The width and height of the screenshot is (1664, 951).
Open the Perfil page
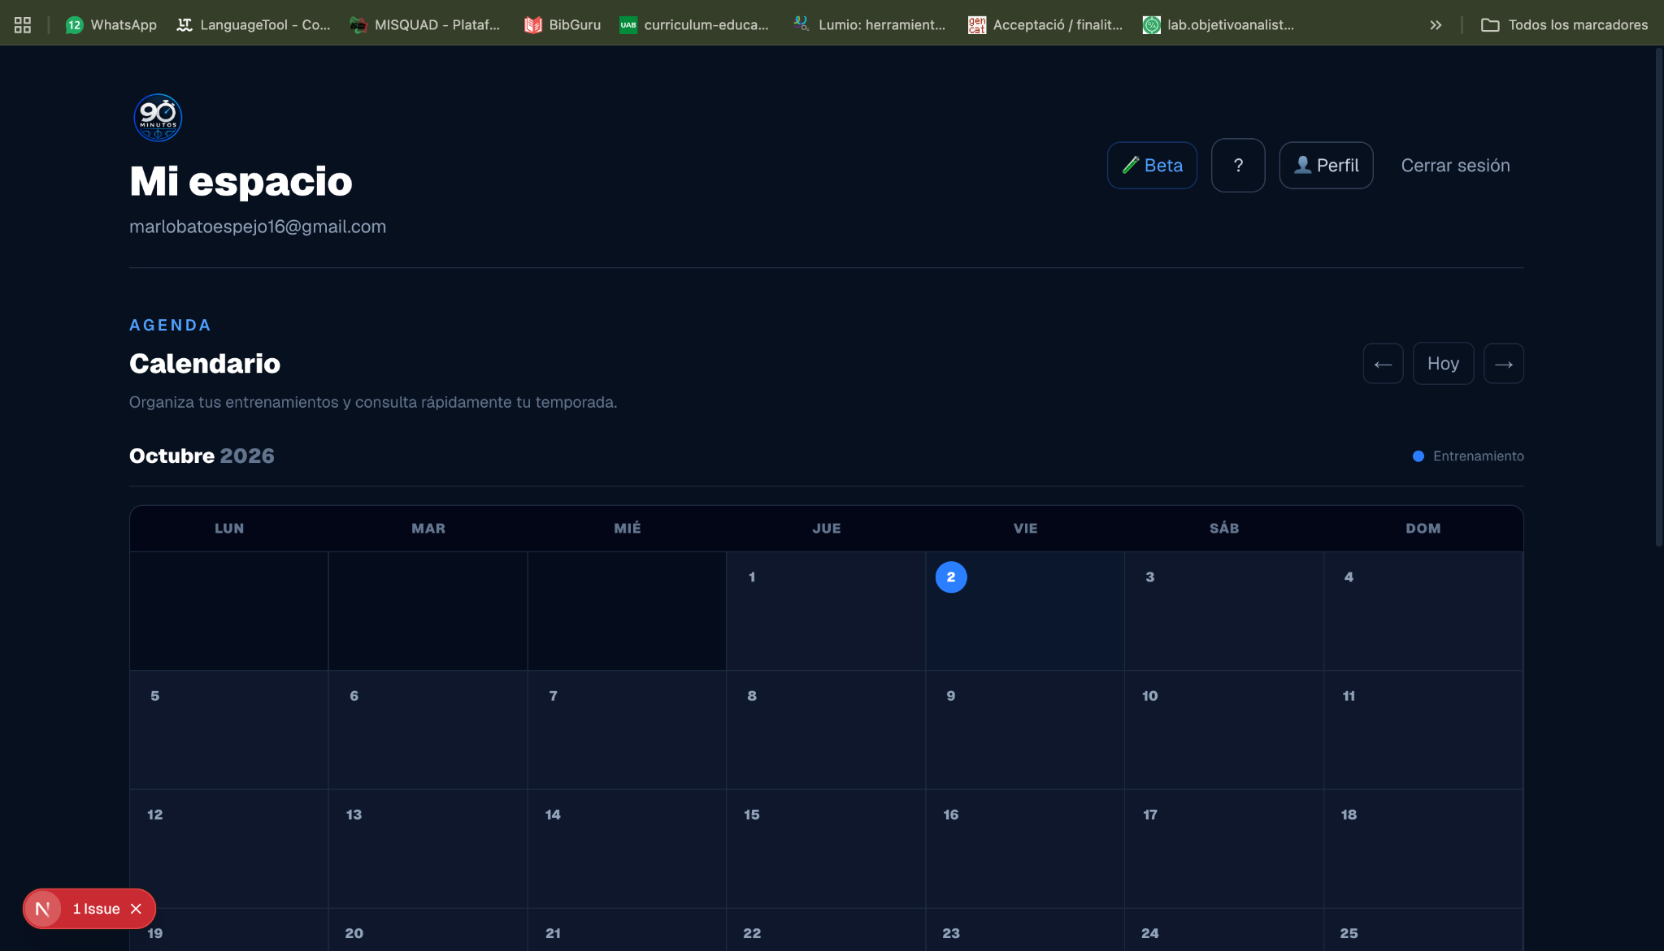click(x=1326, y=166)
